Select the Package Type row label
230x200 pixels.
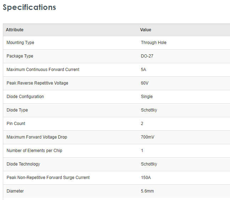point(20,56)
